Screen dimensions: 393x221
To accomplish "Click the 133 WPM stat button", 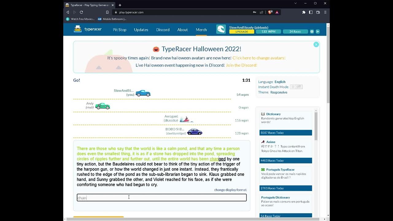I will point(268,32).
